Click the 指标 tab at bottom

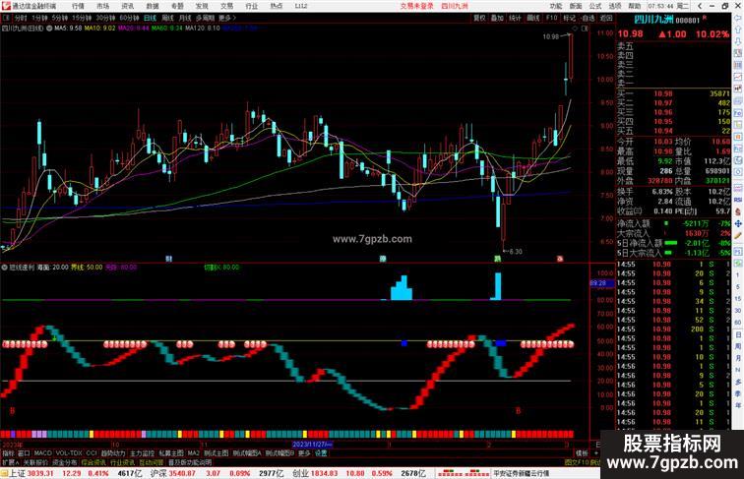[x=8, y=453]
